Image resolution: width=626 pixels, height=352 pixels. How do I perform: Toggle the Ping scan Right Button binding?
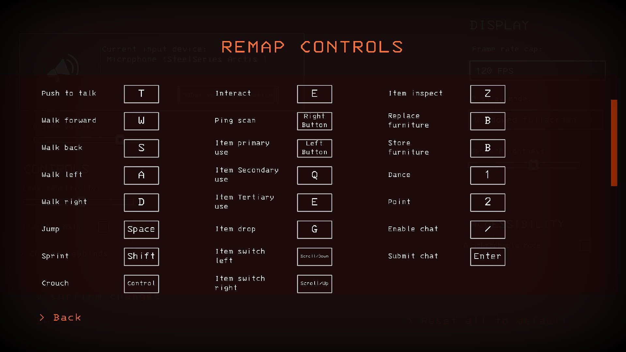pyautogui.click(x=314, y=120)
